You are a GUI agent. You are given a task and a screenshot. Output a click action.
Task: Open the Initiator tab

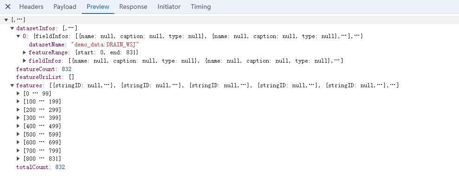(x=169, y=7)
